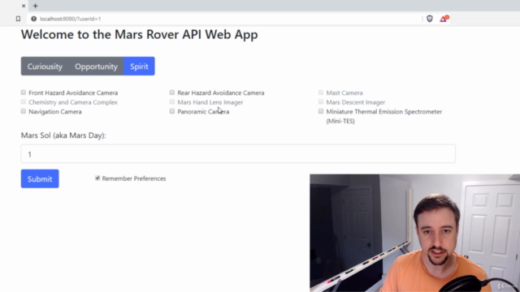Check the Panoramic Camera box
This screenshot has height=292, width=520.
click(x=172, y=111)
